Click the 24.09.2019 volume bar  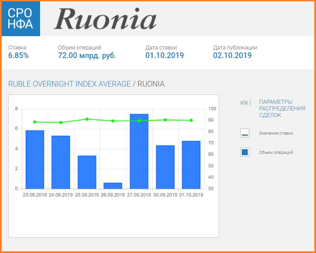(x=61, y=162)
